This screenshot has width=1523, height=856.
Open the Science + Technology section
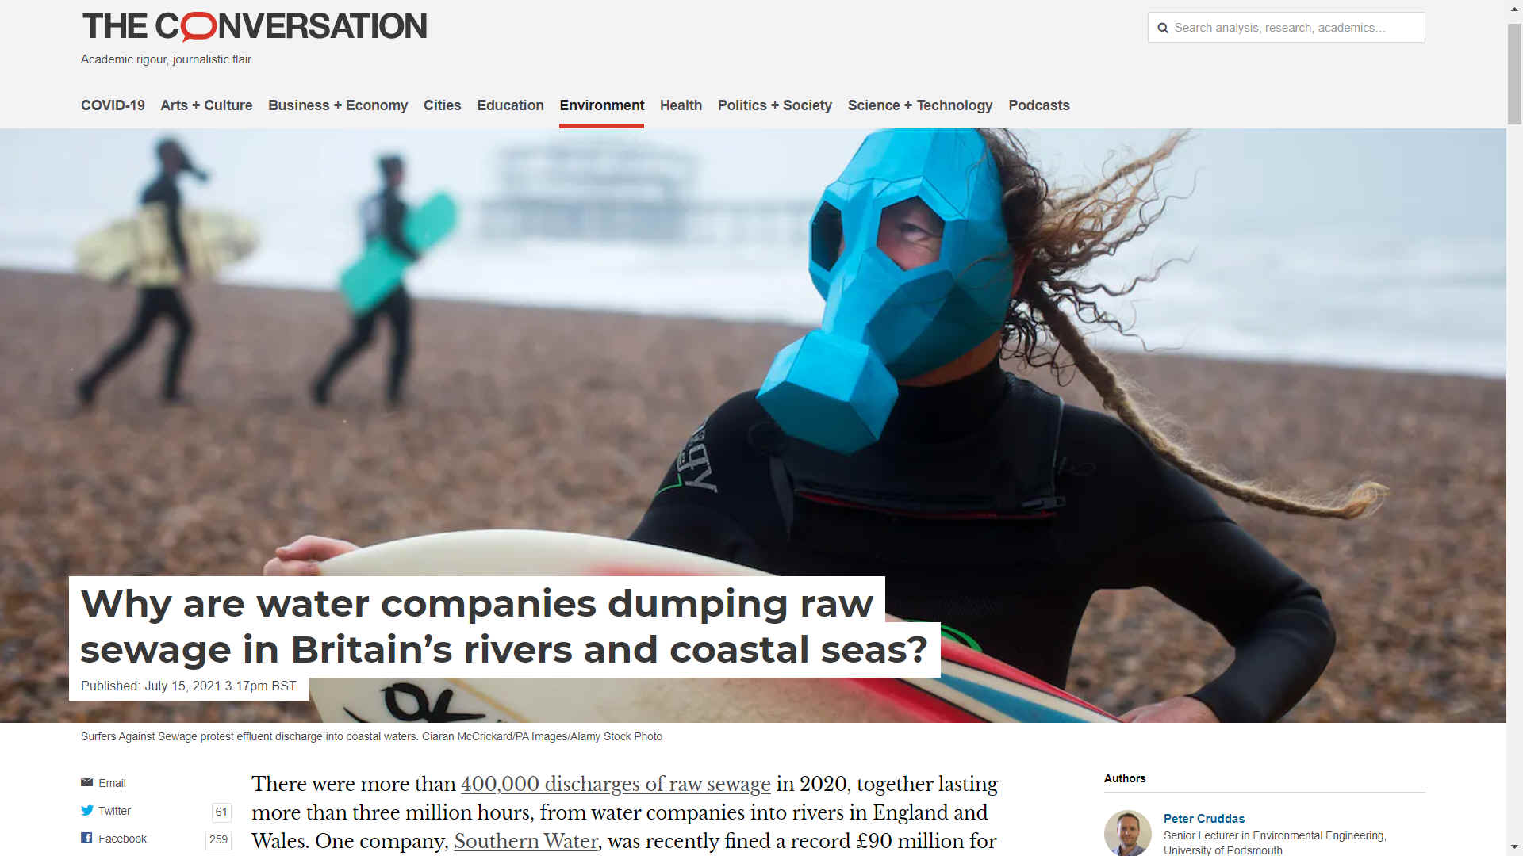click(x=920, y=105)
